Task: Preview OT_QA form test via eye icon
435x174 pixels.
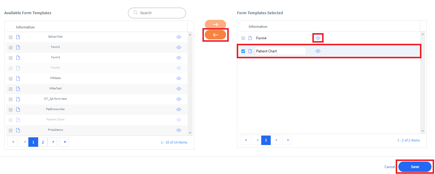Action: pos(179,99)
